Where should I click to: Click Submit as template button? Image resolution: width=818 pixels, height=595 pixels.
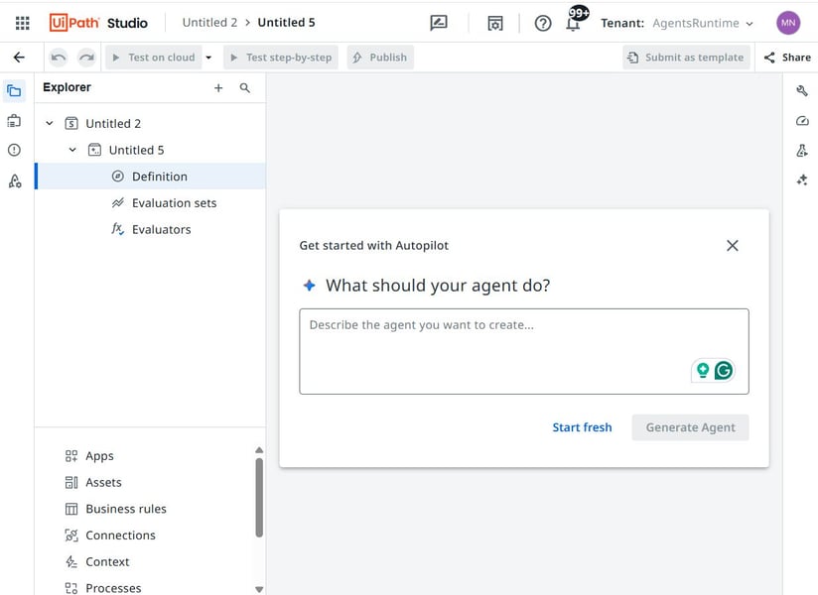pos(686,58)
